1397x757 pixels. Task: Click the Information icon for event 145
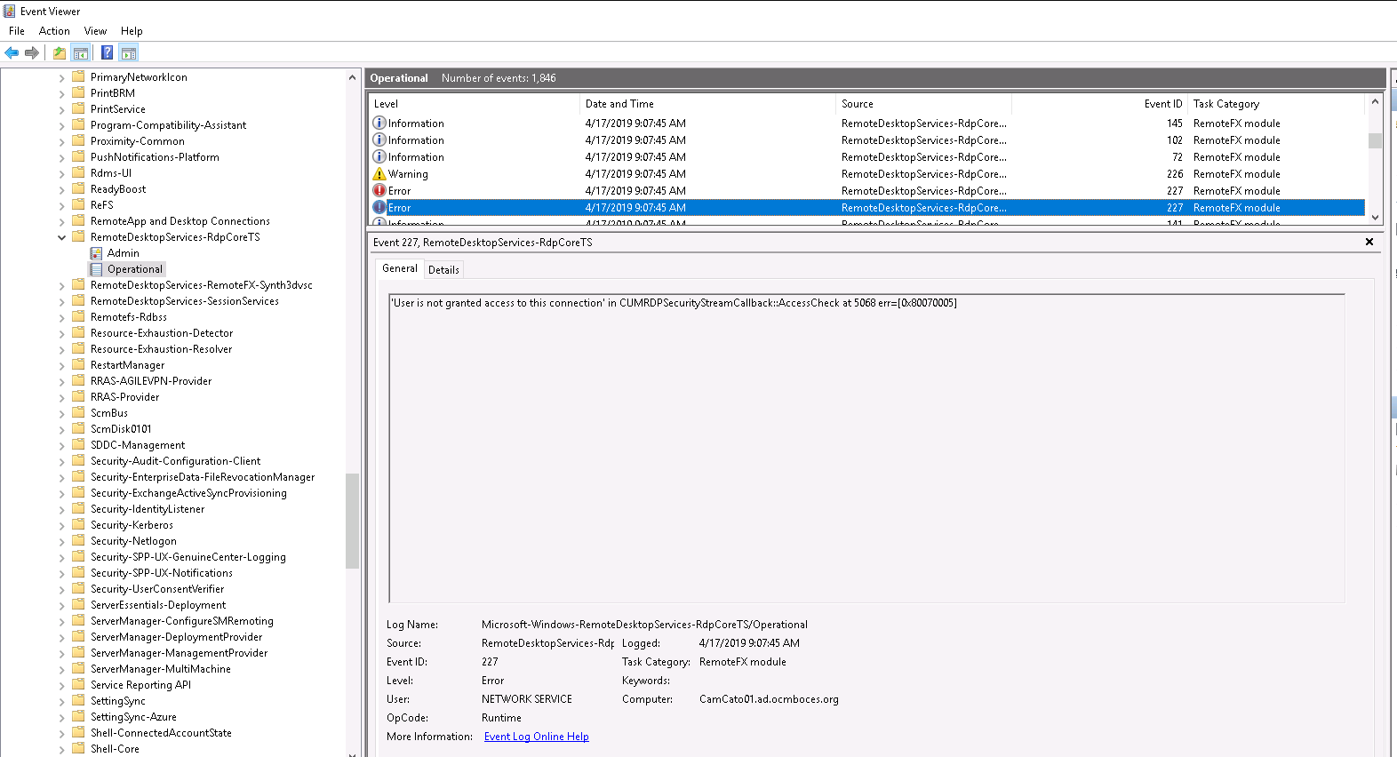tap(379, 124)
